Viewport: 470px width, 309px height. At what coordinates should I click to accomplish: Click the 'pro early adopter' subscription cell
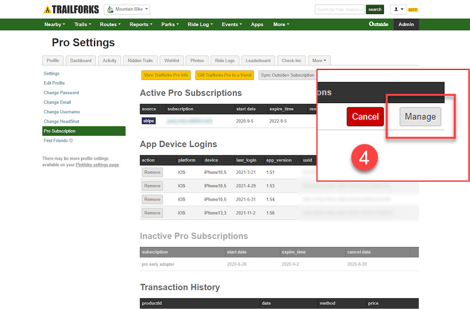pos(158,264)
